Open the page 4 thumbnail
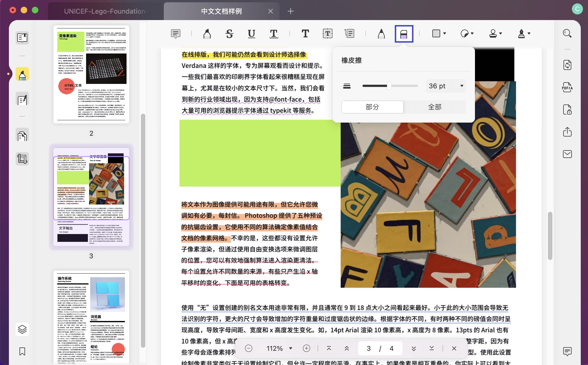The width and height of the screenshot is (588, 365). [91, 318]
